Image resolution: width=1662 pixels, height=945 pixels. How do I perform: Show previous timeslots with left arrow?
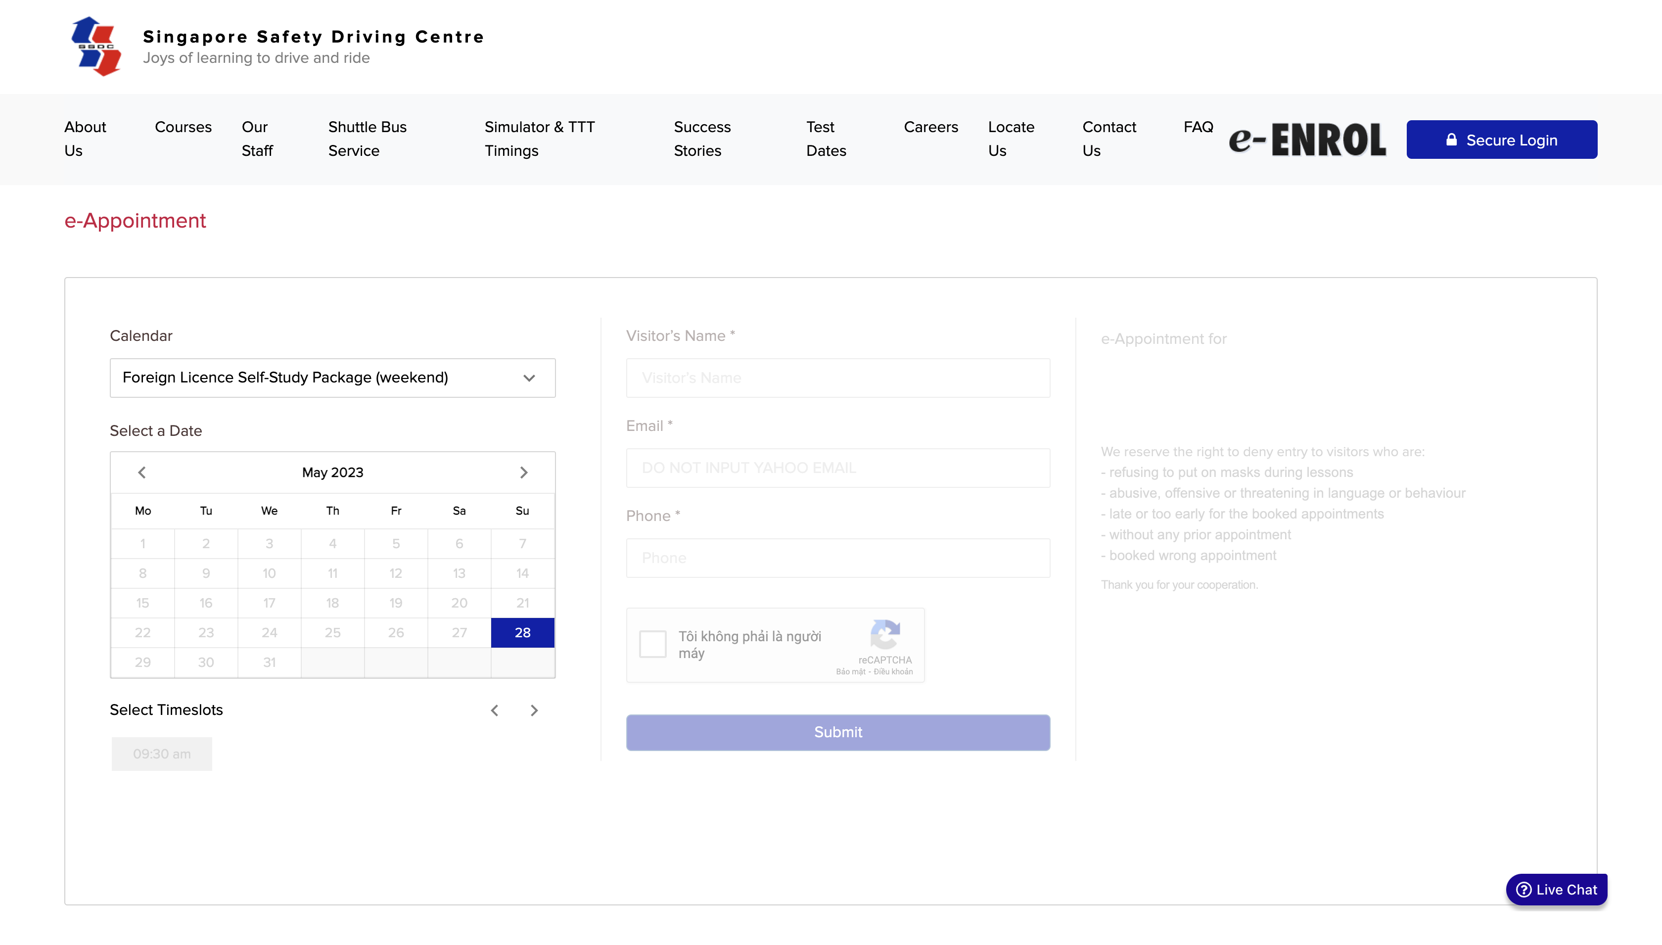pos(495,710)
